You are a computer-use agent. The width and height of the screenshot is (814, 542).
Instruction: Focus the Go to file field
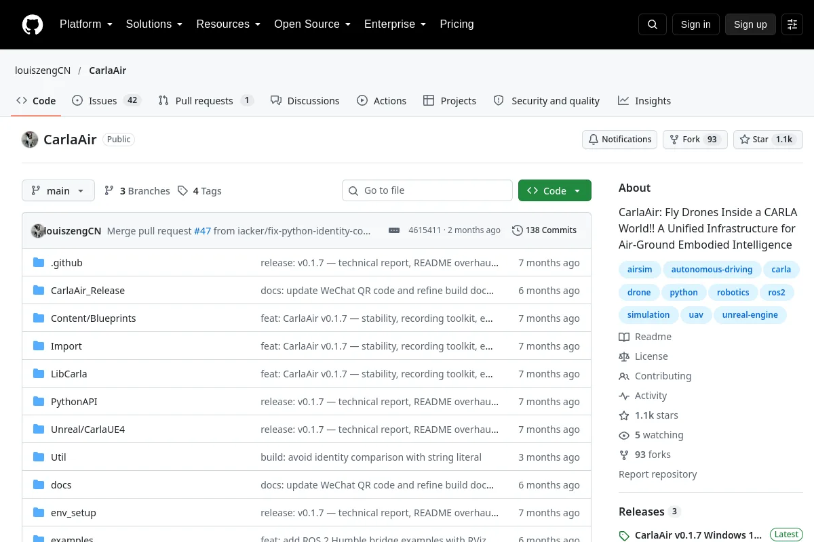click(x=427, y=190)
